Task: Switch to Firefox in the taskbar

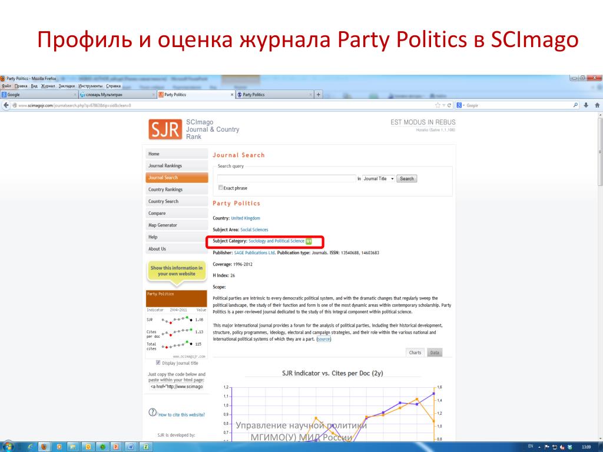Action: point(44,447)
